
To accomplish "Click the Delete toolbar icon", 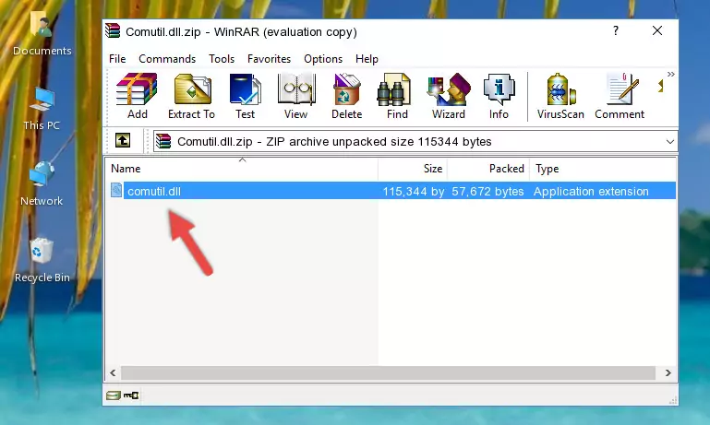I will coord(347,96).
